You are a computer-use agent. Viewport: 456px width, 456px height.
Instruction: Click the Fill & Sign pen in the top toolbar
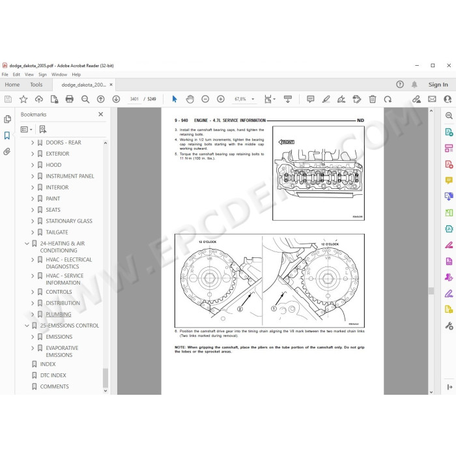pos(341,99)
